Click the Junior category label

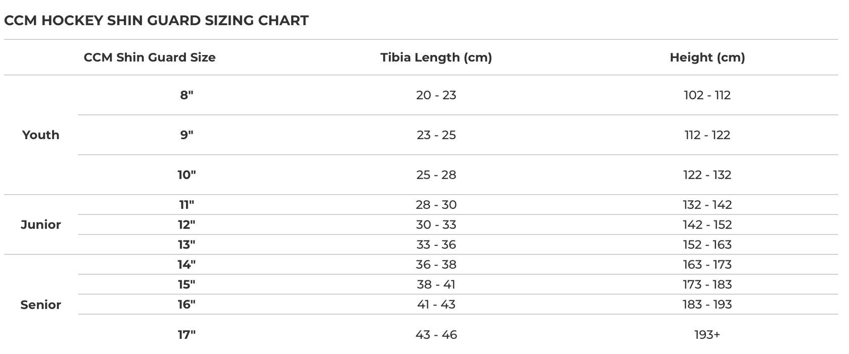coord(41,224)
